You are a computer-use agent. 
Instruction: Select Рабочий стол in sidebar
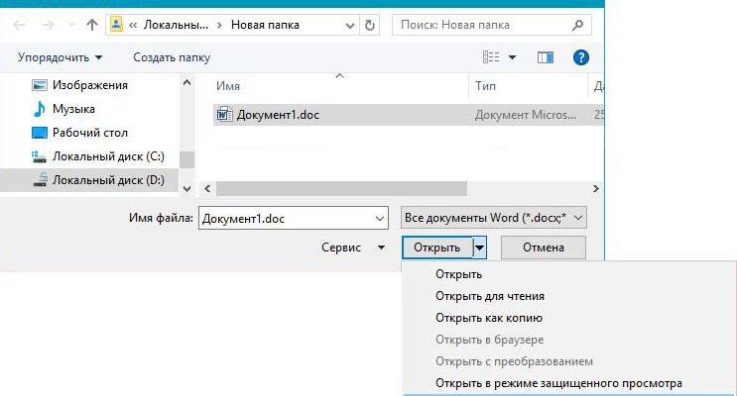[89, 132]
